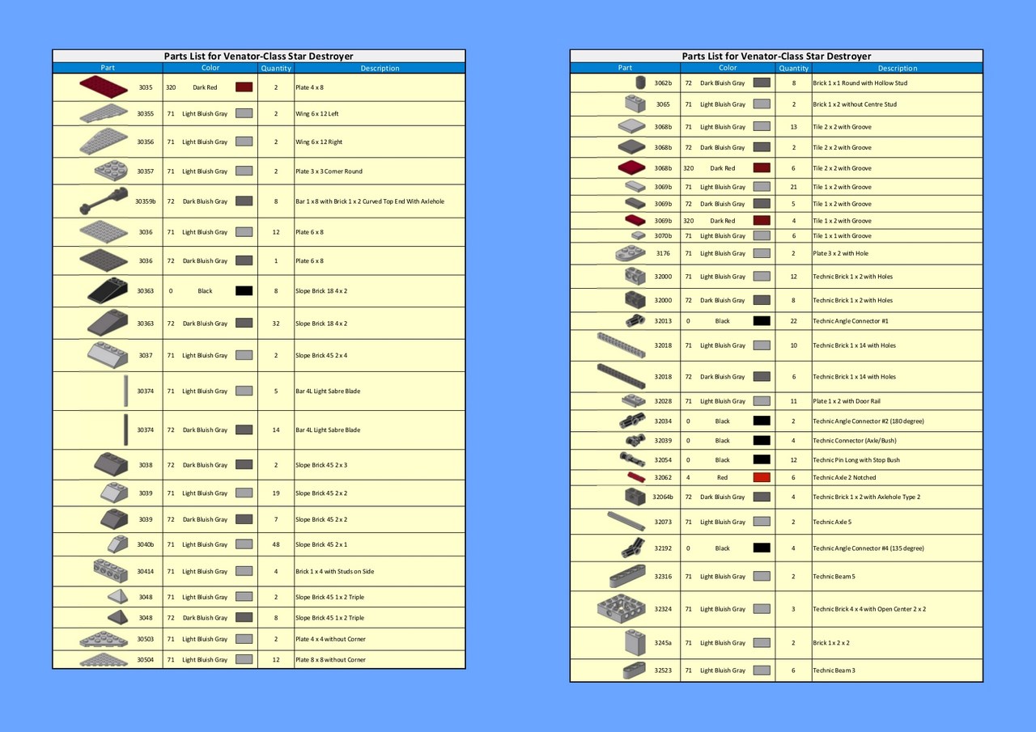The height and width of the screenshot is (732, 1036).
Task: Click the Dark Red swatch in the 3035 row
Action: tap(244, 87)
